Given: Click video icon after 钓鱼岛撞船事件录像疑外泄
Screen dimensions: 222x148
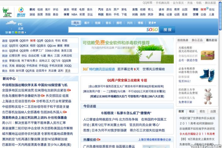Looking at the screenshot, I should (43, 96).
